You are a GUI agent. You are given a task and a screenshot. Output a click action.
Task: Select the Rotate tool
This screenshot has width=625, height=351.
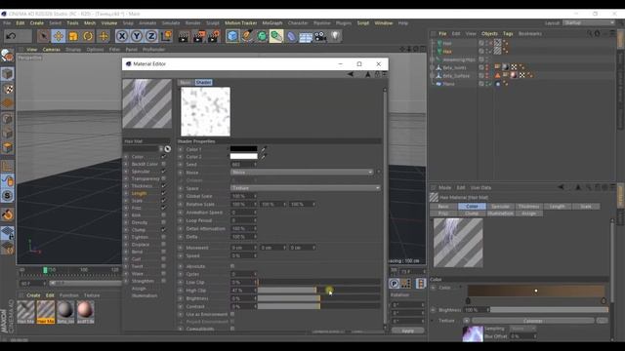tap(88, 36)
